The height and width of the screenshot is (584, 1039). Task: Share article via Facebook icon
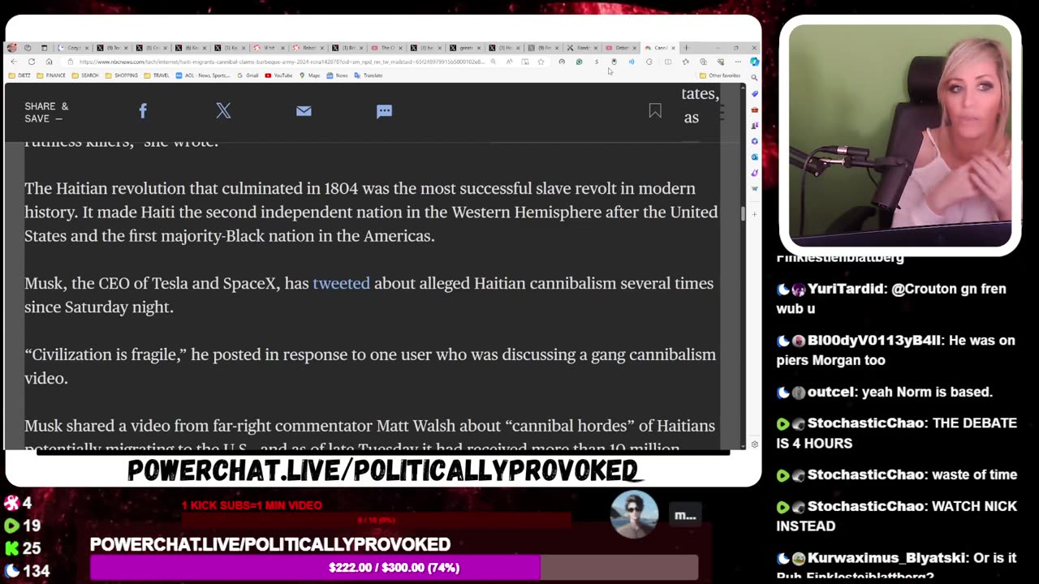tap(143, 111)
